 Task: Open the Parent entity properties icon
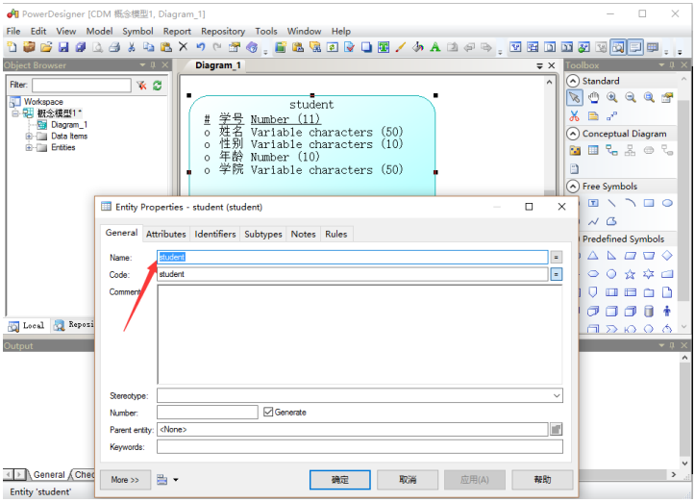point(556,429)
